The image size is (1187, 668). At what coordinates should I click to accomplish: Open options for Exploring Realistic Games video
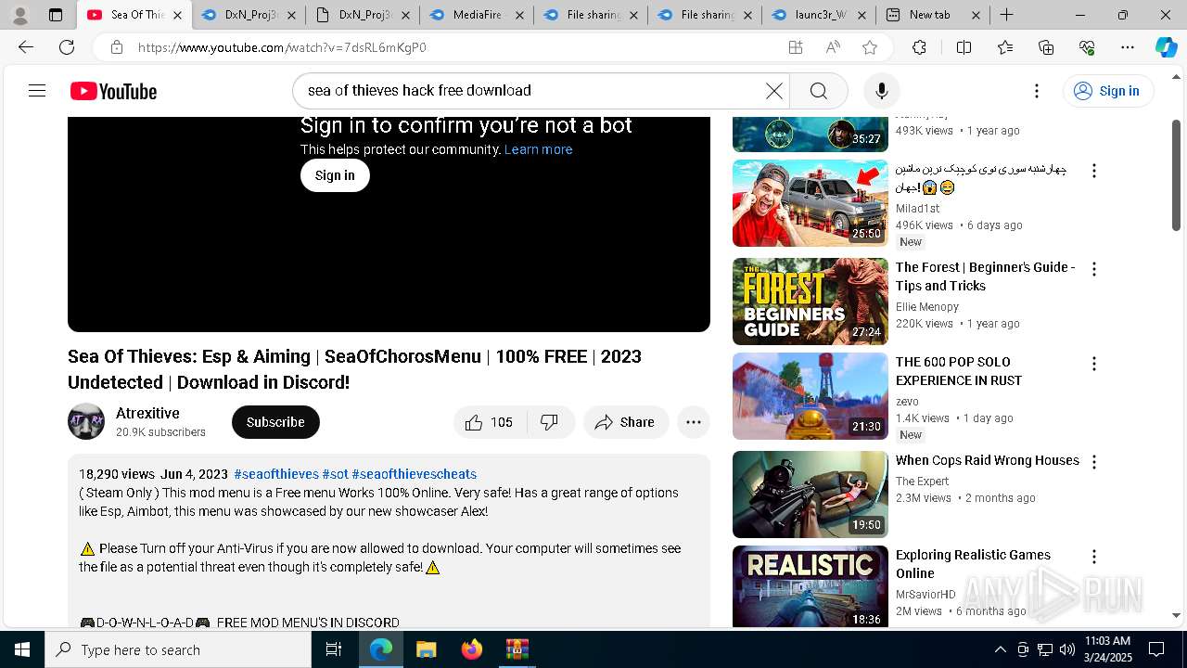(1093, 557)
